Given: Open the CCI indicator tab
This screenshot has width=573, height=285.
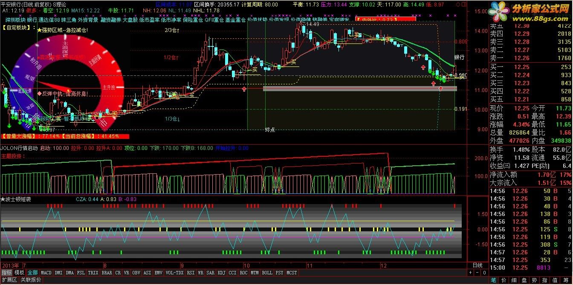Looking at the screenshot, I should (232, 273).
